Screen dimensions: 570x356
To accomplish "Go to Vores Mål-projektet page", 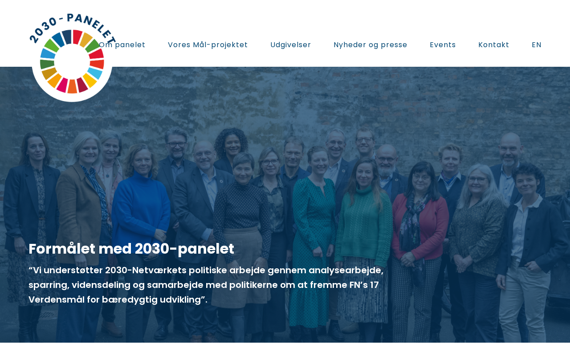I will coord(208,44).
